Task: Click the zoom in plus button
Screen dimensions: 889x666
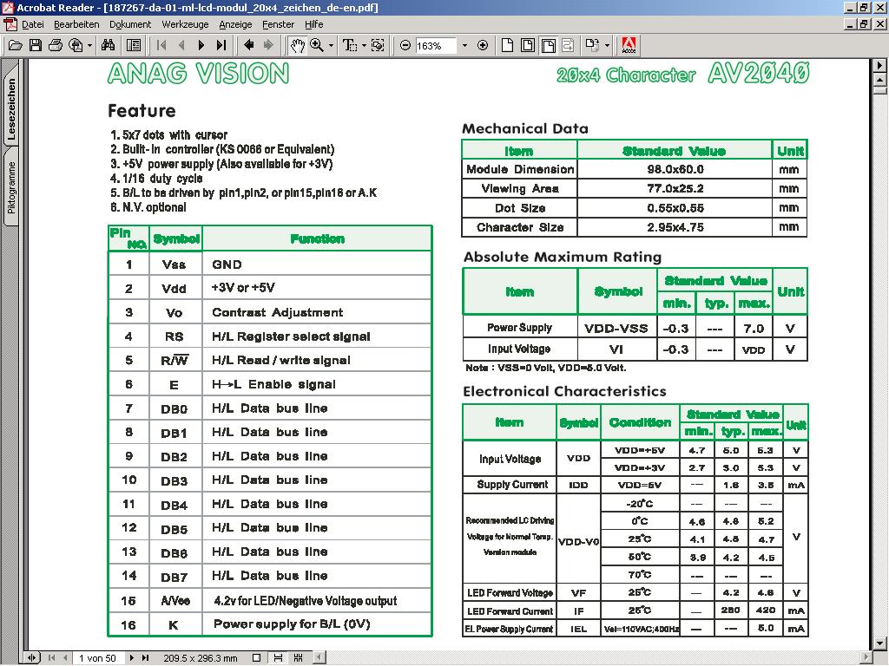Action: 483,45
